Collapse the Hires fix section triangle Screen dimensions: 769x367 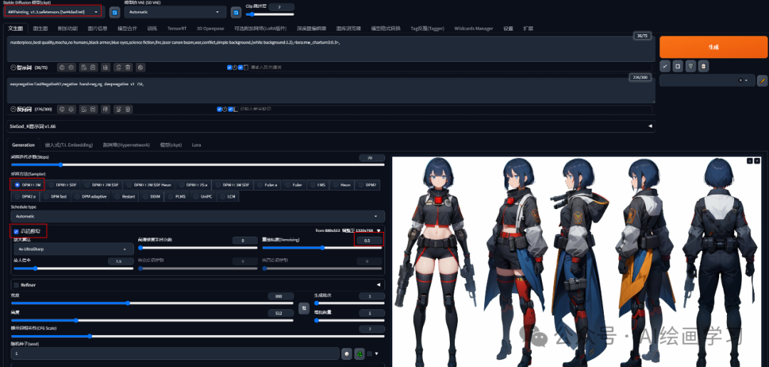(x=378, y=230)
